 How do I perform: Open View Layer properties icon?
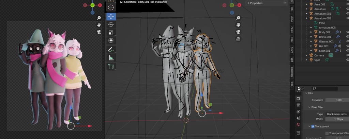tap(299, 111)
